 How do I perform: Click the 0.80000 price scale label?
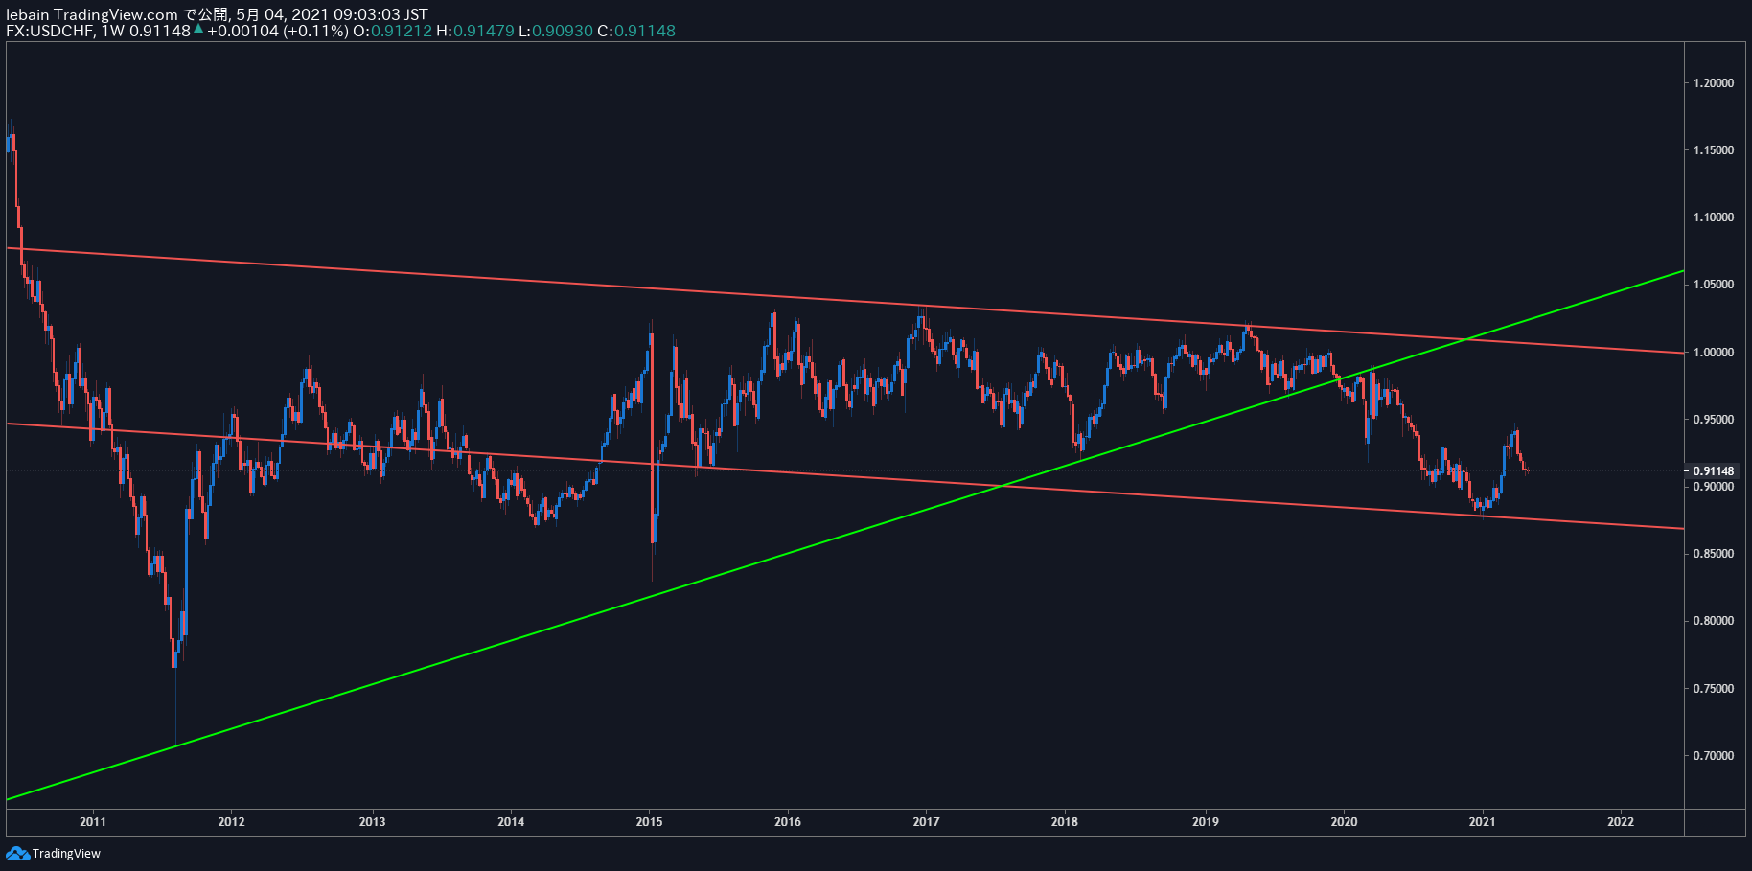click(1714, 621)
